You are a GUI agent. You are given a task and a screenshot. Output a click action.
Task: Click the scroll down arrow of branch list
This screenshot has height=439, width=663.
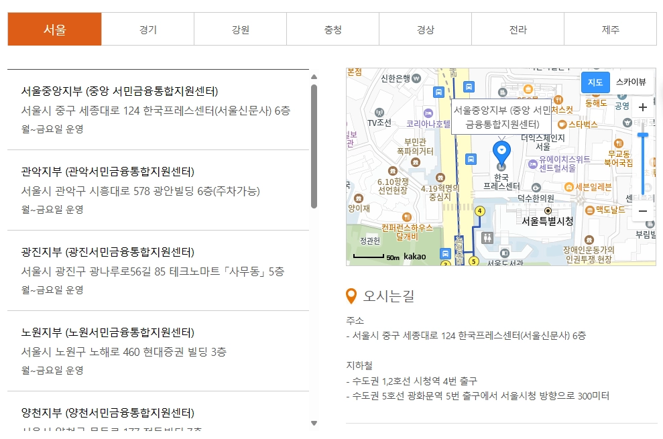(314, 423)
